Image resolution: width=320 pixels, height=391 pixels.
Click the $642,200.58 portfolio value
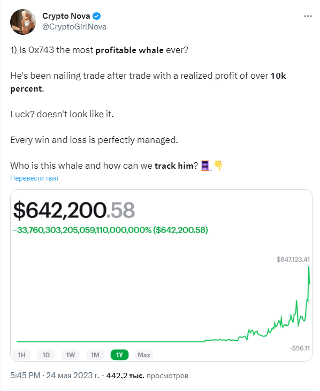coord(74,210)
